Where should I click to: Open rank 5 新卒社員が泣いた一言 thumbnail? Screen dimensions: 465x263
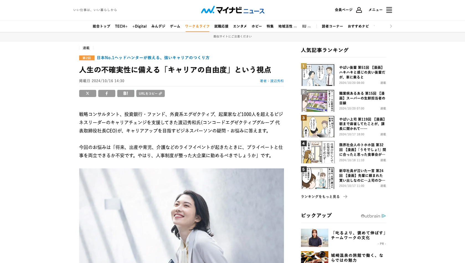[318, 178]
